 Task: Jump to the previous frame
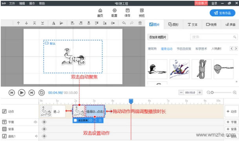pos(12,93)
